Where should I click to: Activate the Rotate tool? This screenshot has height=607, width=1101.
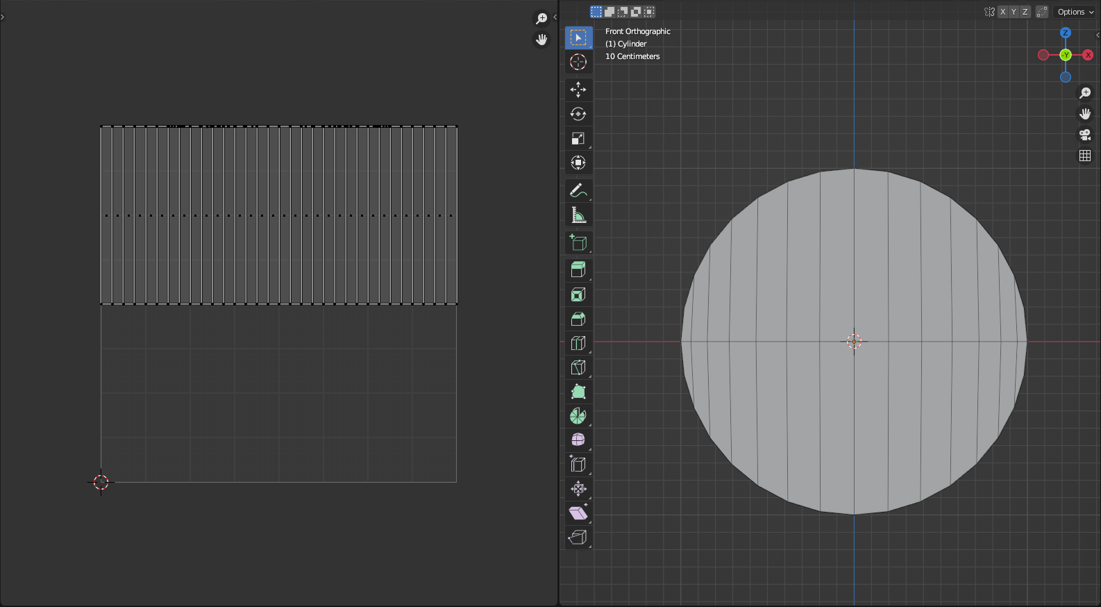click(x=578, y=114)
